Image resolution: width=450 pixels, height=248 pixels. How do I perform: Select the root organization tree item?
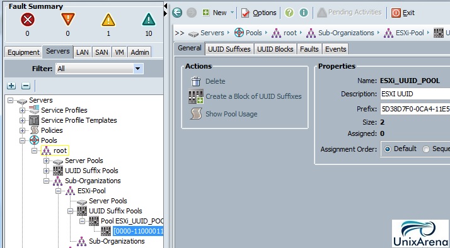tap(55, 150)
